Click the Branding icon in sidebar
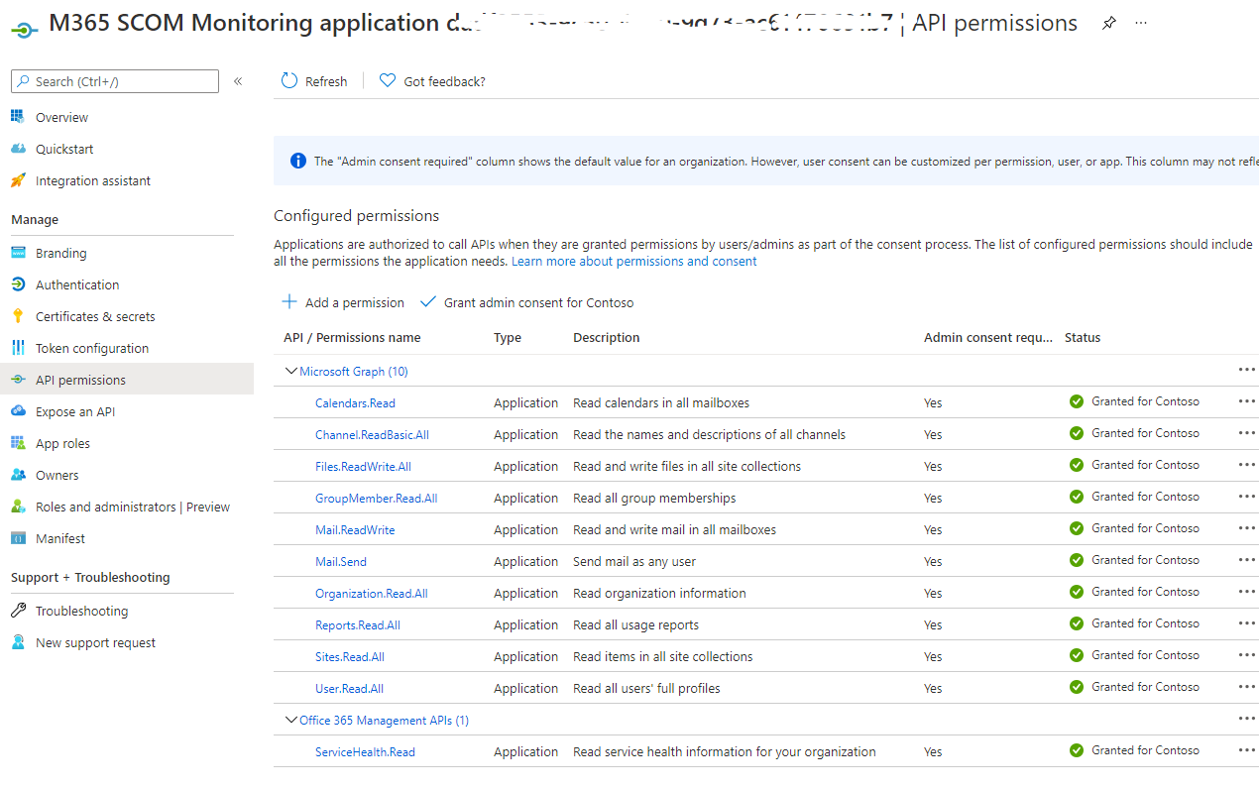 [x=18, y=253]
